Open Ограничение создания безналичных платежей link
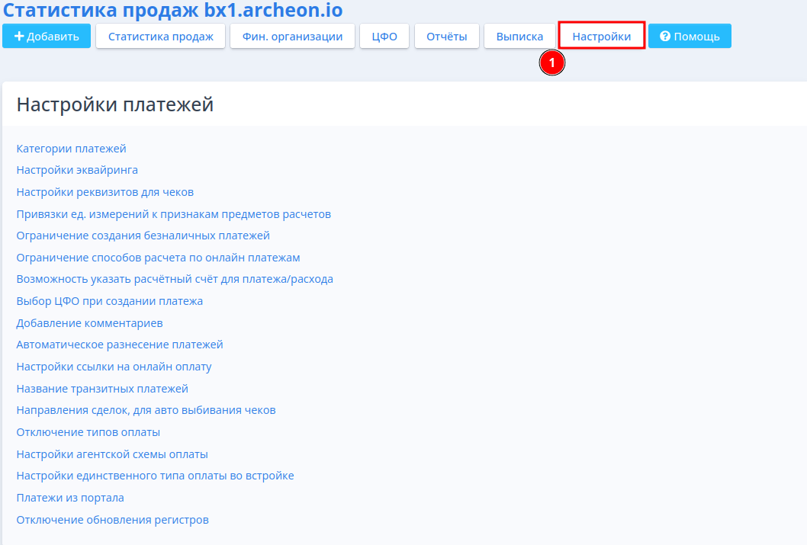Screen dimensions: 807x545 tap(143, 236)
